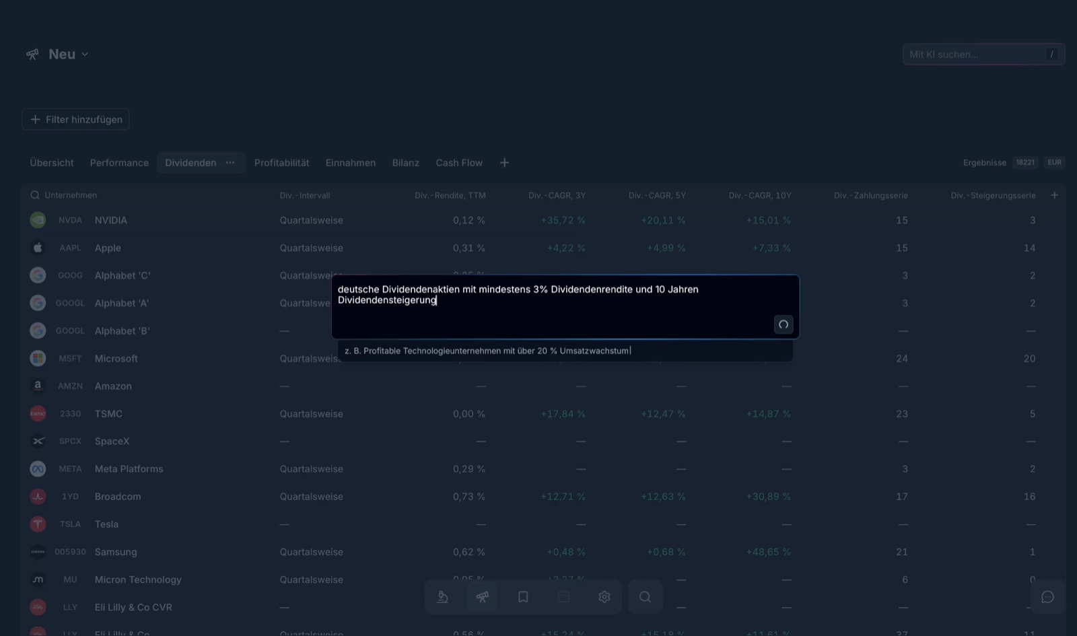
Task: Open Dividenden tab three-dot options
Action: (230, 163)
